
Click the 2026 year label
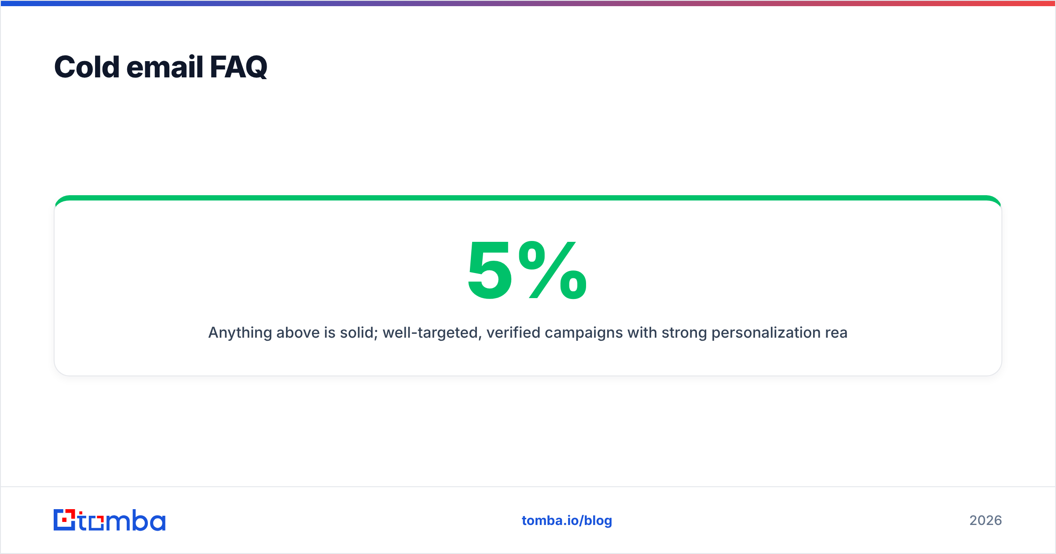986,521
